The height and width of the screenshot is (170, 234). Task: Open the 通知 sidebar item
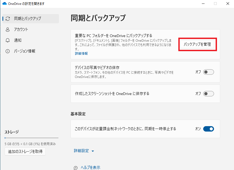(31, 40)
